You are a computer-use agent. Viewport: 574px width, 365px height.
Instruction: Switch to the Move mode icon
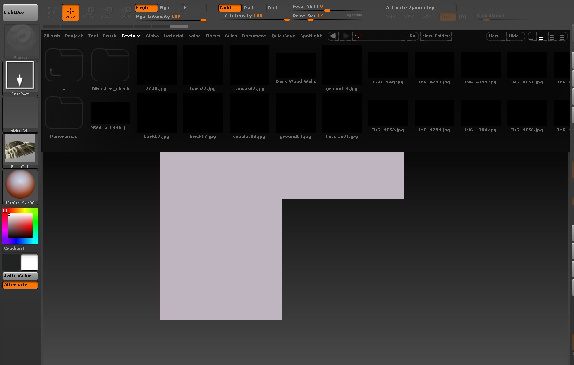tap(88, 12)
